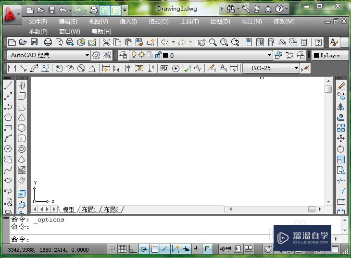The width and height of the screenshot is (351, 258).
Task: Select the Polygon draw tool
Action: (8, 117)
